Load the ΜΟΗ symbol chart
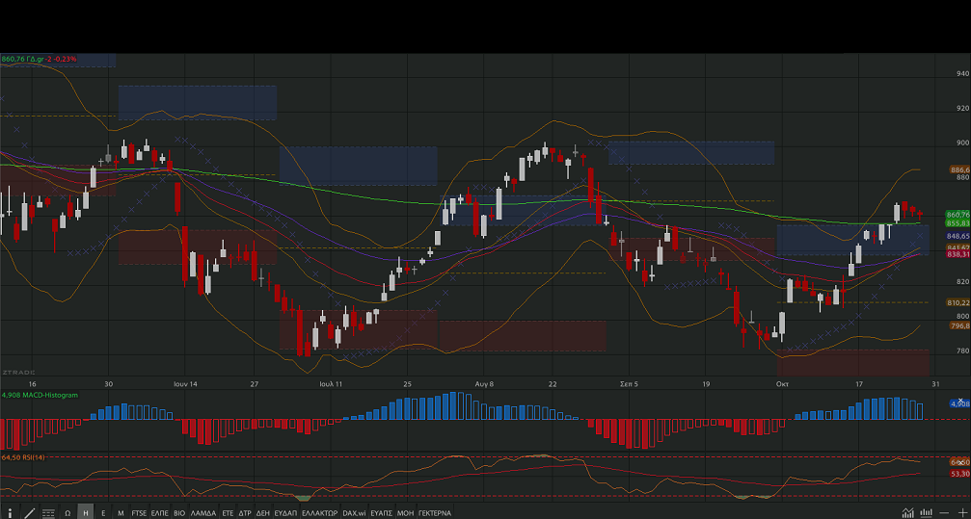The height and width of the screenshot is (519, 971). point(406,513)
